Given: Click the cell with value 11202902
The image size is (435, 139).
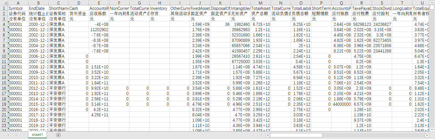Looking at the screenshot, I should [99, 30].
